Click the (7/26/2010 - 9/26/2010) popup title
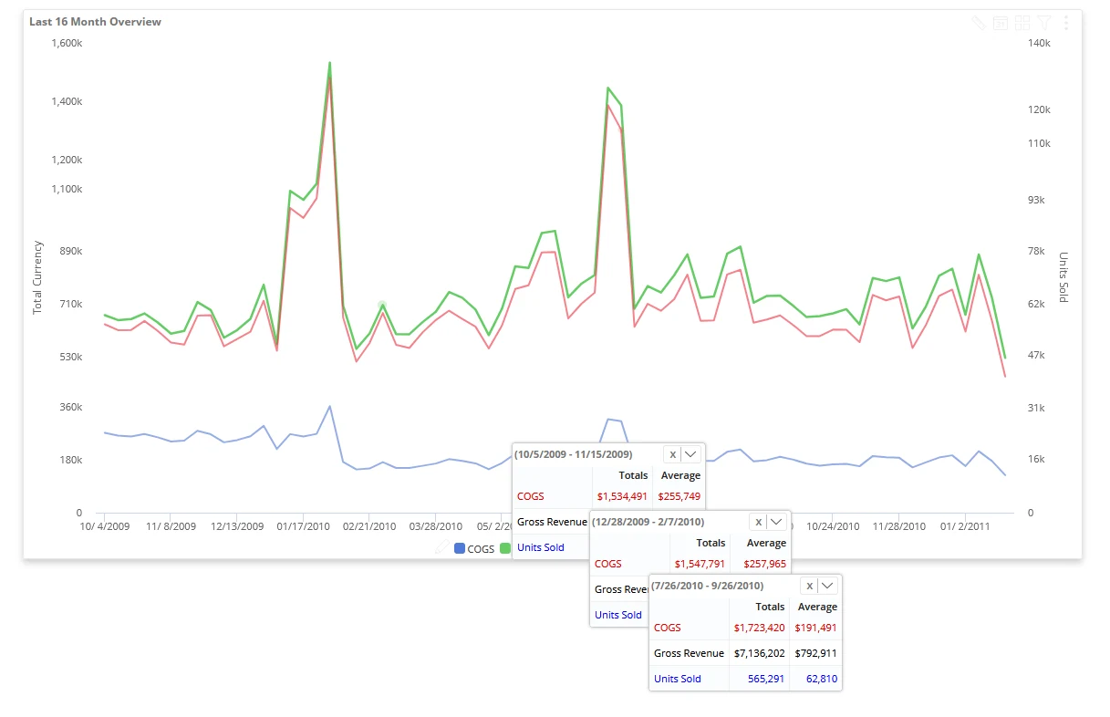Image resolution: width=1110 pixels, height=717 pixels. pyautogui.click(x=708, y=586)
